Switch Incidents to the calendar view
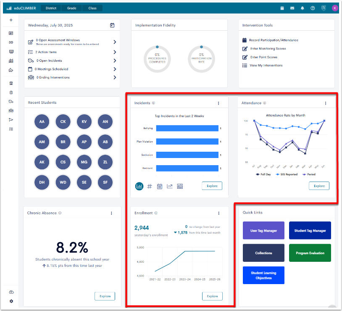342x311 pixels. tap(160, 186)
